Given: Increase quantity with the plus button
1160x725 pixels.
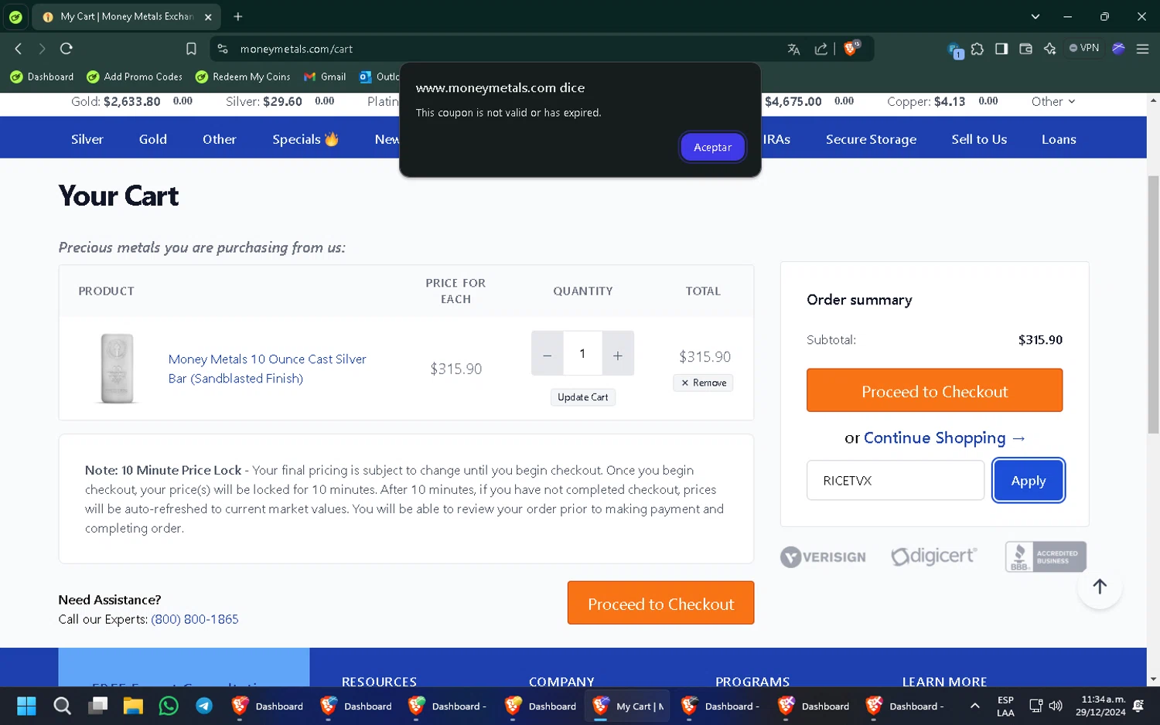Looking at the screenshot, I should [618, 353].
